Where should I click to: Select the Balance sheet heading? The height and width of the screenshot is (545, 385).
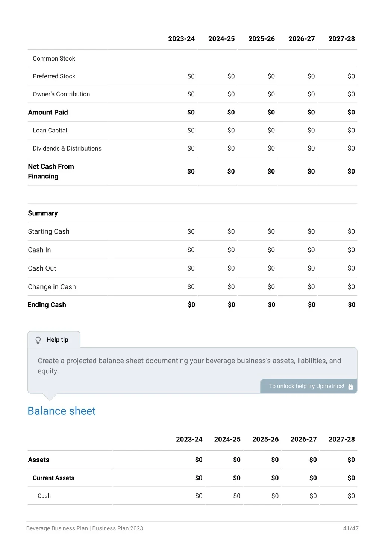pos(62,411)
